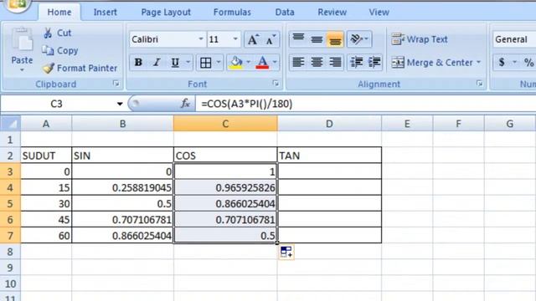This screenshot has height=301, width=536.
Task: Toggle underline formatting
Action: [x=175, y=63]
